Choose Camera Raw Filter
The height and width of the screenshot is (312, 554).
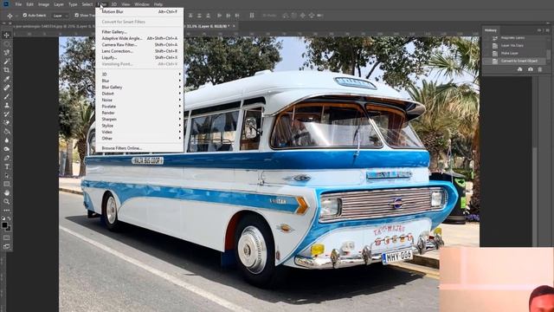click(140, 44)
